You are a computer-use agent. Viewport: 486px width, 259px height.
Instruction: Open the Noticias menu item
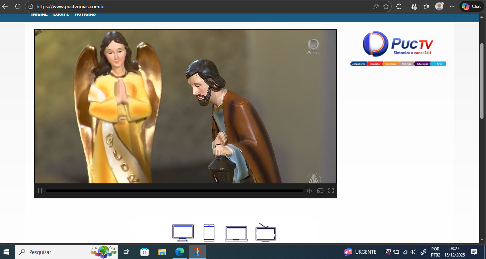85,14
